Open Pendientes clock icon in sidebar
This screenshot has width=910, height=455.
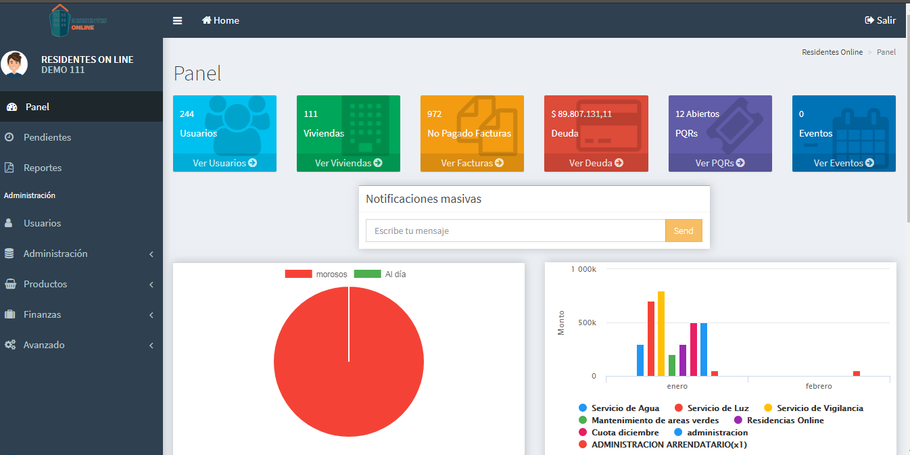9,137
